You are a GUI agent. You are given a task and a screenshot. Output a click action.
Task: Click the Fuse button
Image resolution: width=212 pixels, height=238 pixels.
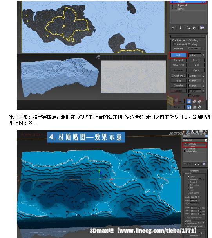point(196,65)
